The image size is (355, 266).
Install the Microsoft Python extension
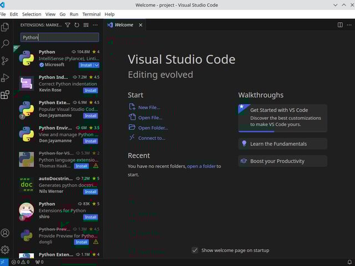pyautogui.click(x=86, y=65)
